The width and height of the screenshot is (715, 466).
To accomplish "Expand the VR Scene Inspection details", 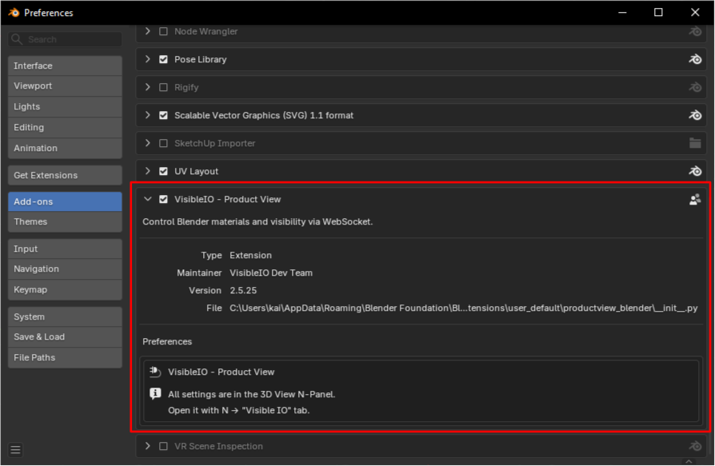I will tap(147, 446).
